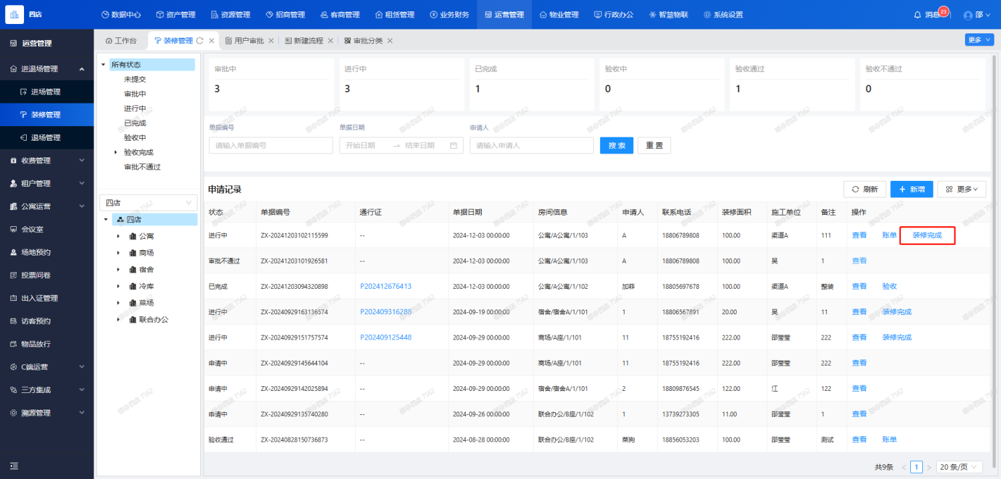
Task: Close the 装修管理 tab
Action: coord(212,41)
